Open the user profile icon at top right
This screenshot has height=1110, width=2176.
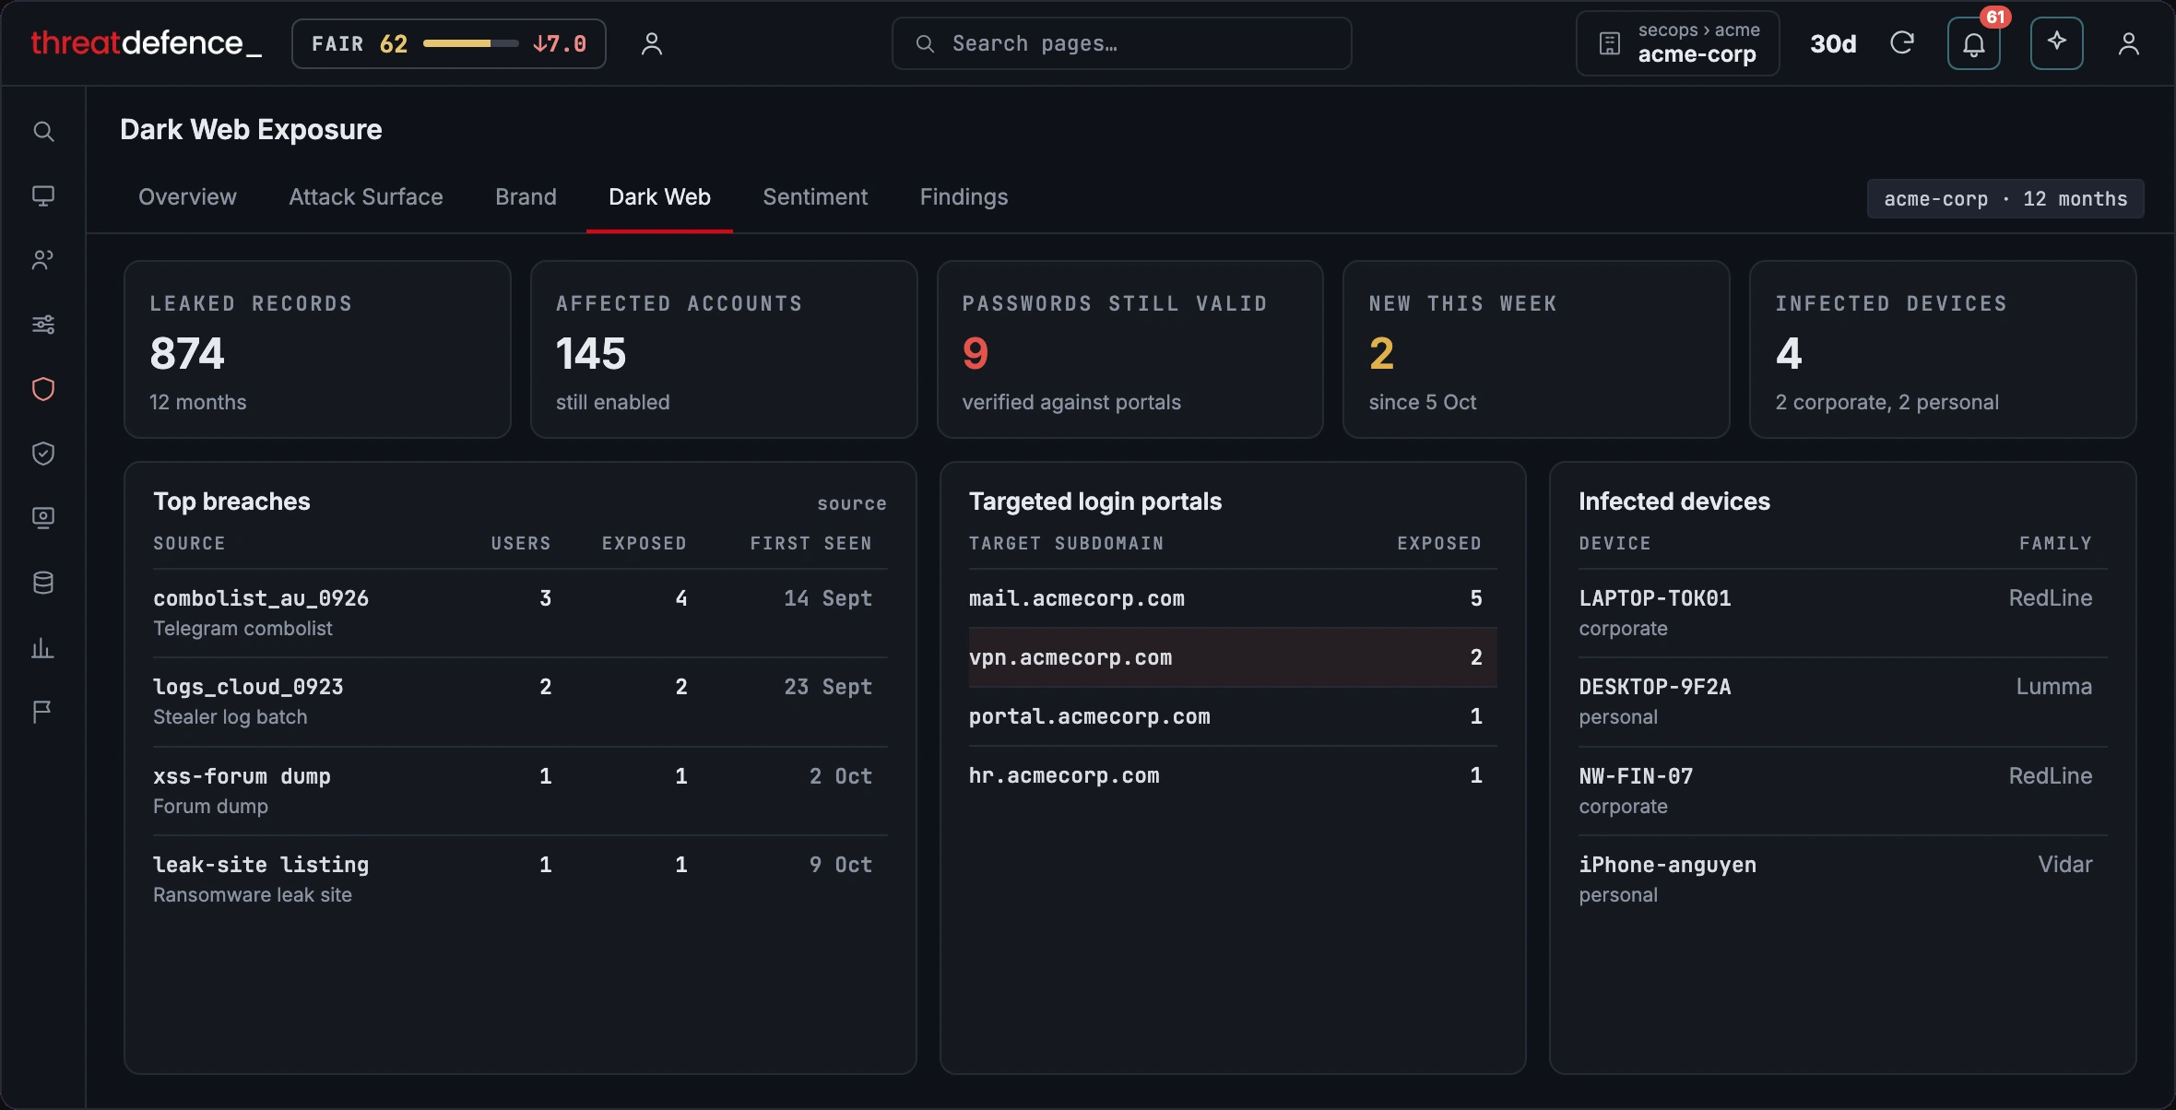click(2129, 43)
